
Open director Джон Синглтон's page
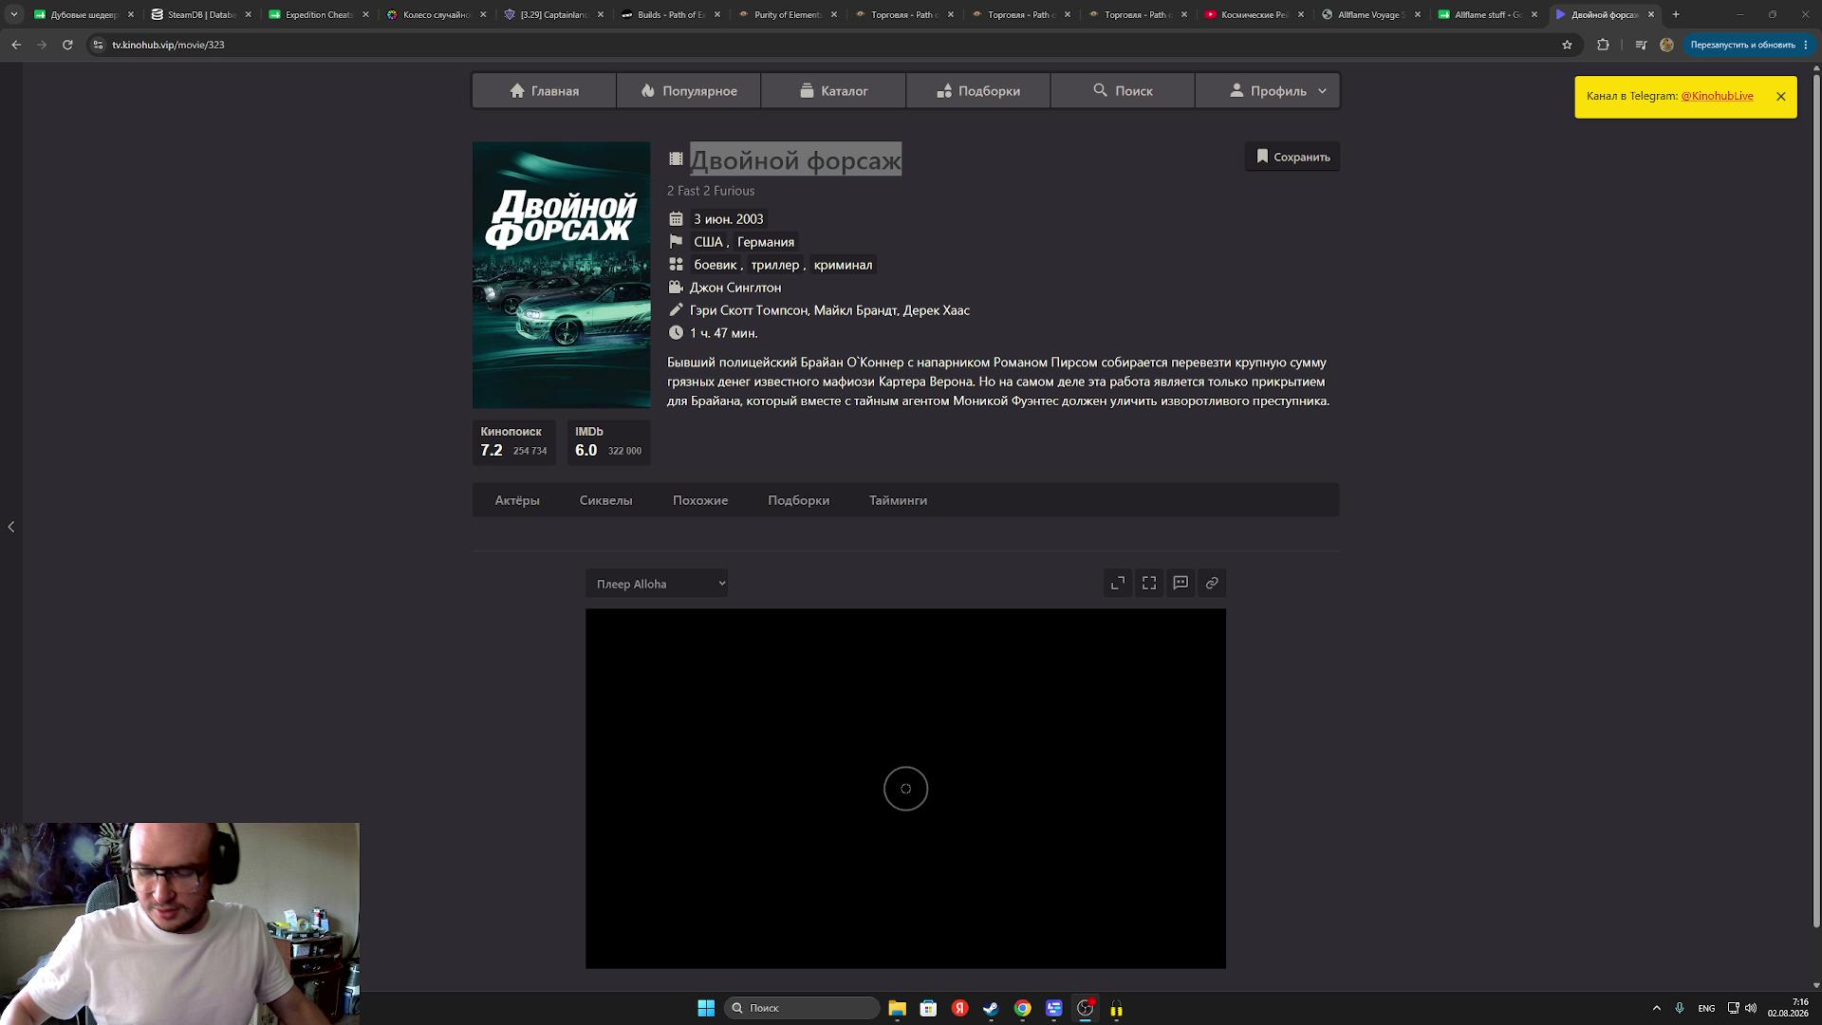[735, 288]
